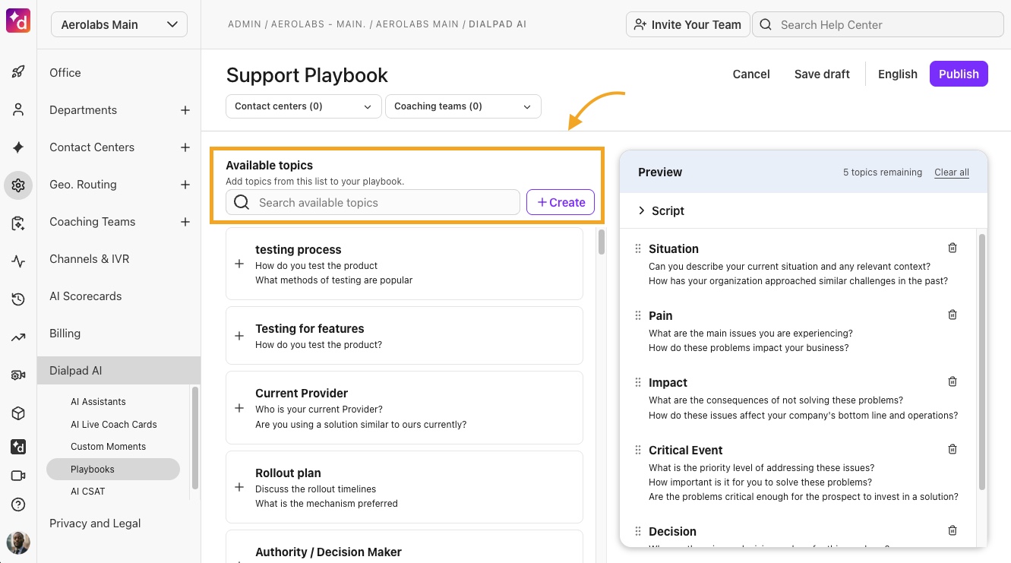Click the left sidebar submenu scrollbar
Image resolution: width=1011 pixels, height=563 pixels.
[x=195, y=438]
